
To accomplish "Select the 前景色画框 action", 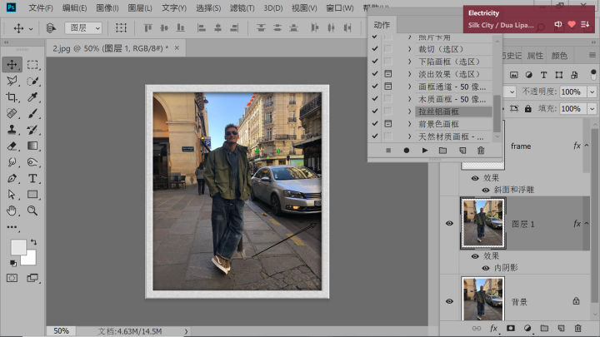I will click(x=439, y=123).
